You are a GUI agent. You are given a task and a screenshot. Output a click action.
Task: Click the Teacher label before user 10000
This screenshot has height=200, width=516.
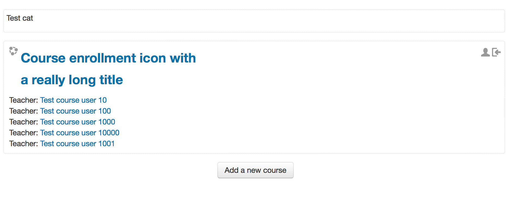[x=24, y=133]
